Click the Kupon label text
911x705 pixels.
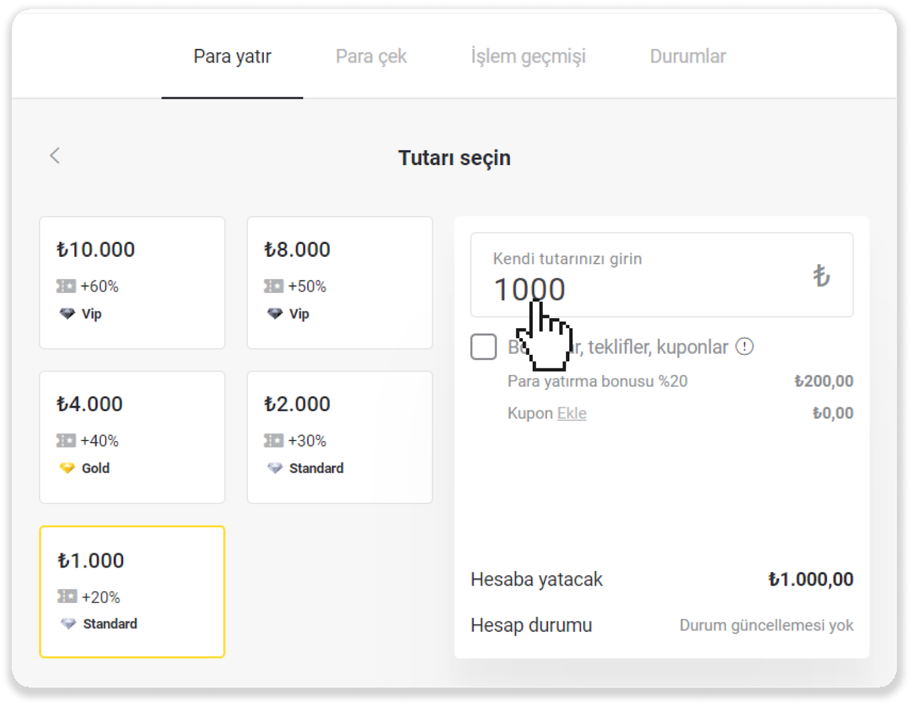(x=530, y=413)
